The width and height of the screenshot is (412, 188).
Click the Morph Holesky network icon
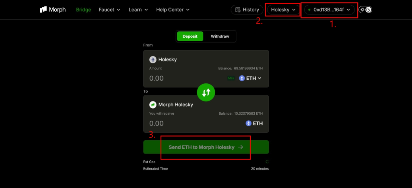(x=153, y=105)
